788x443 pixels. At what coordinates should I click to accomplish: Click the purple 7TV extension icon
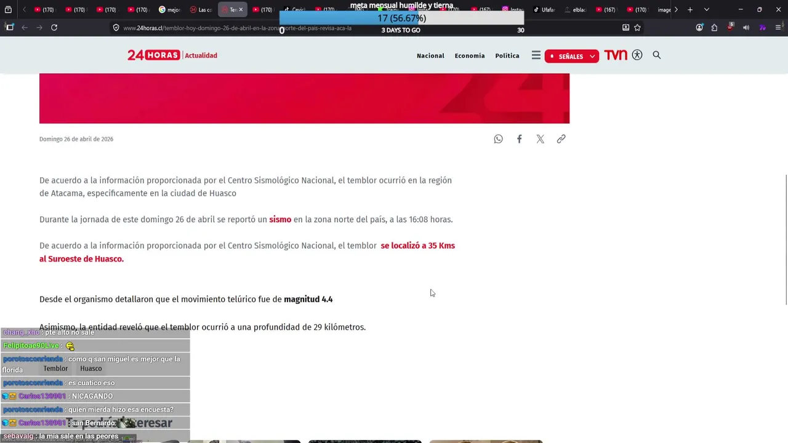[762, 28]
